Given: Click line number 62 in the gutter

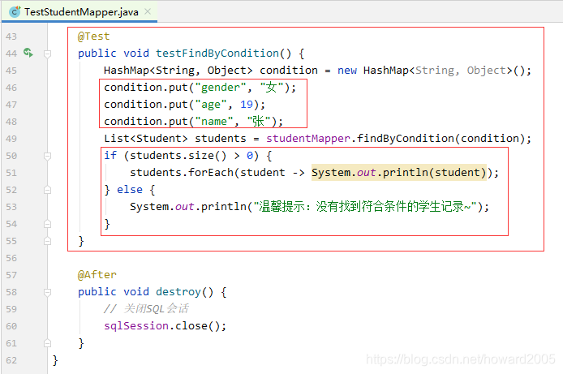Looking at the screenshot, I should [11, 360].
